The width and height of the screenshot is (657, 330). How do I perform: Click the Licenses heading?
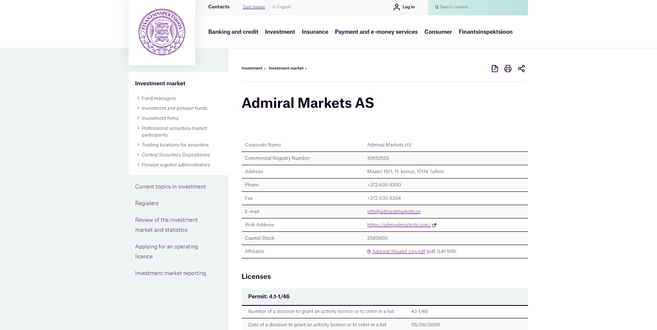click(x=256, y=276)
